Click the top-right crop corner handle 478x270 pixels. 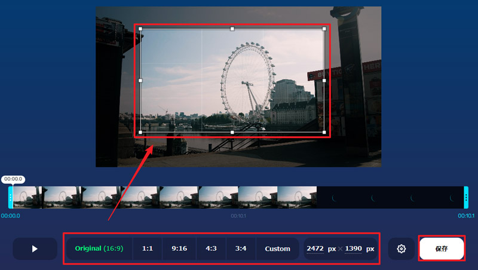324,29
